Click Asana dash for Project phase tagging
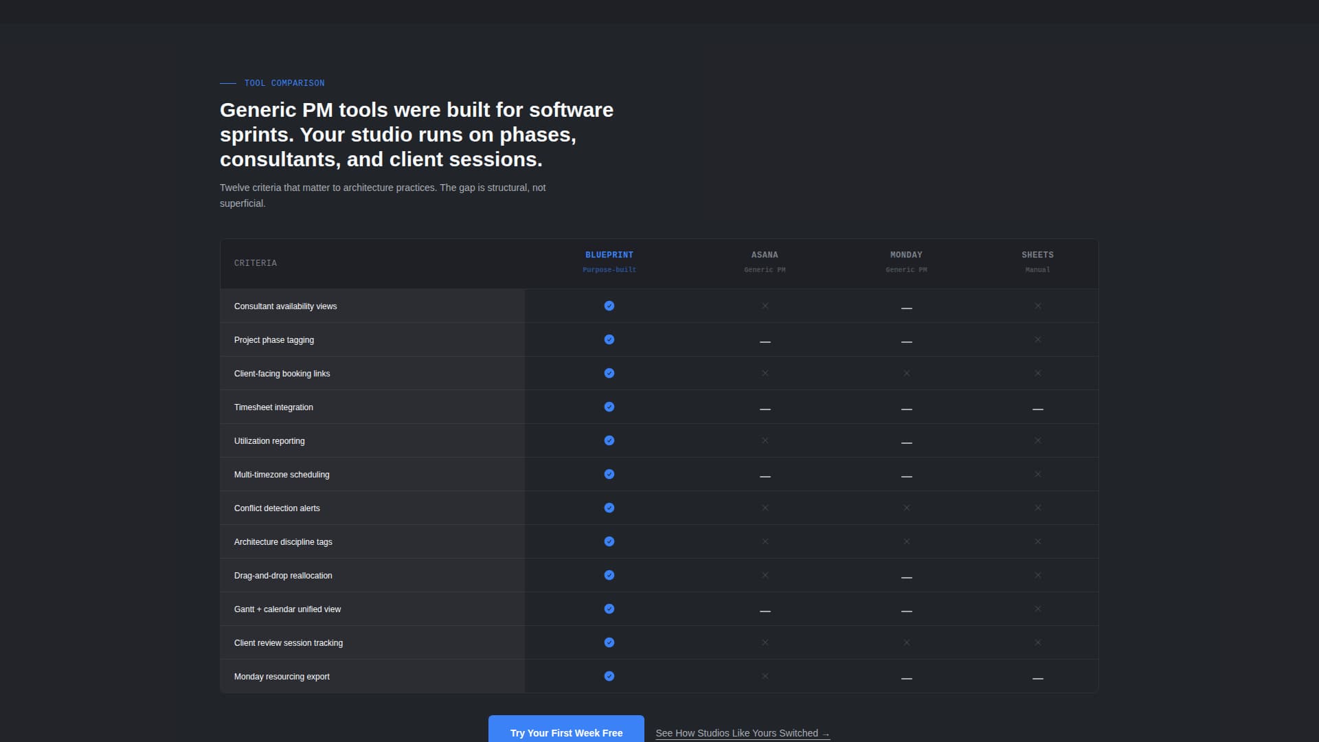Screen dimensions: 1319x742 coord(765,341)
